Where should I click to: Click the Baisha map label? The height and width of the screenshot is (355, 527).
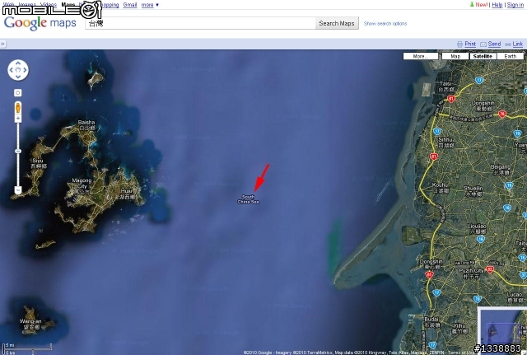tap(86, 125)
